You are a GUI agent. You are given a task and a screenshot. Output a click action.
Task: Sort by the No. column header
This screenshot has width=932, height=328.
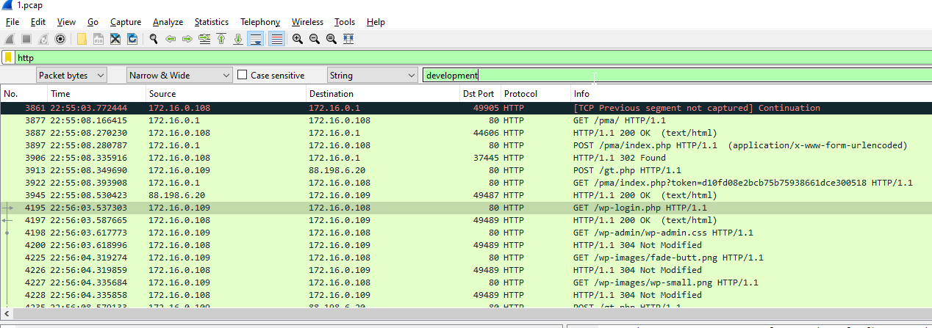(24, 93)
